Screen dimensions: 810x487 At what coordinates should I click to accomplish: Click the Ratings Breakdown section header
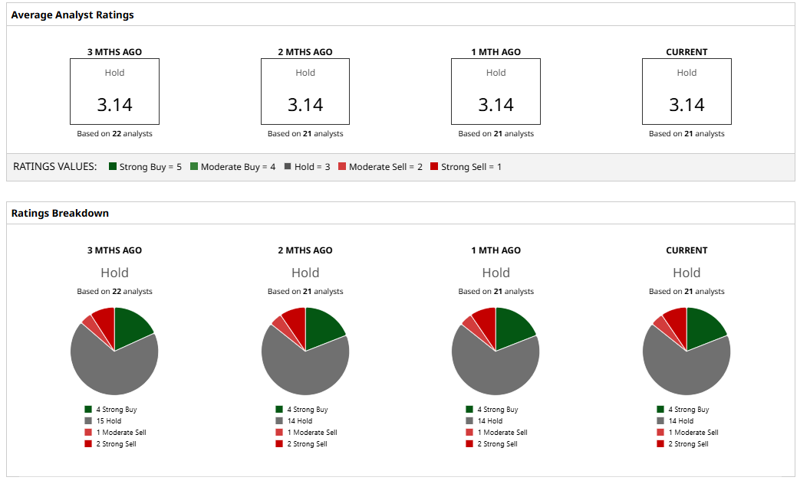coord(60,213)
